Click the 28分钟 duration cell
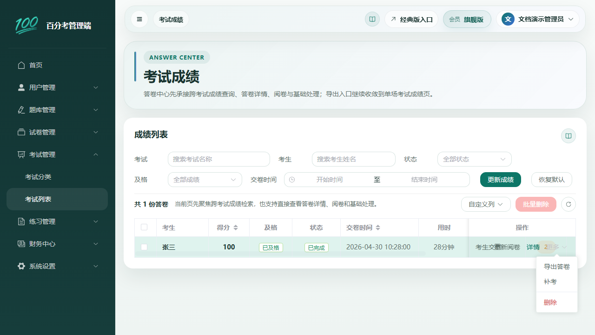The width and height of the screenshot is (595, 335). click(444, 247)
